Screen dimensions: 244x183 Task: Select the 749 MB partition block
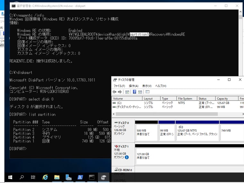tap(232, 131)
